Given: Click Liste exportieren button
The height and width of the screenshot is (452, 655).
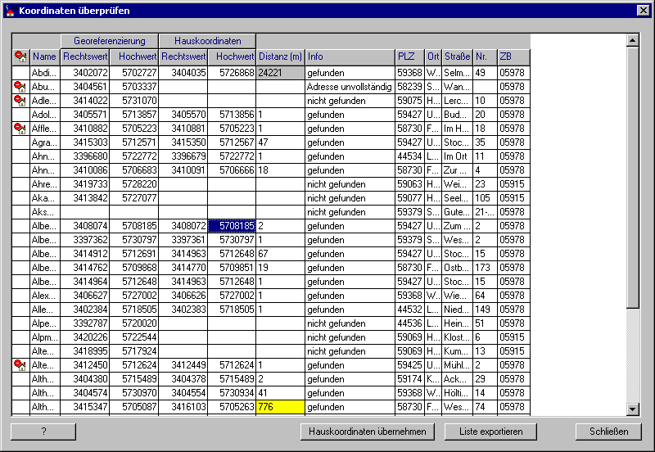Looking at the screenshot, I should pyautogui.click(x=490, y=432).
